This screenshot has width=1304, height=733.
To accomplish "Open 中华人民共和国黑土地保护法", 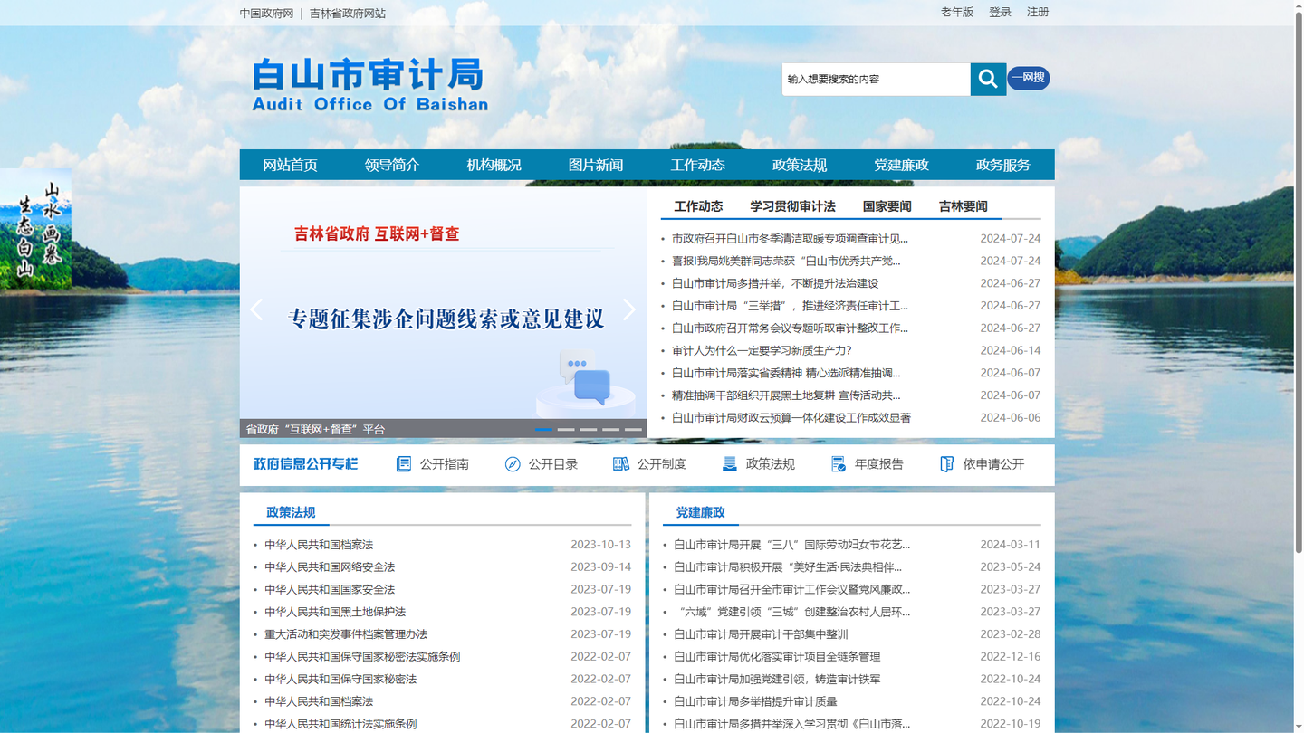I will pyautogui.click(x=335, y=612).
